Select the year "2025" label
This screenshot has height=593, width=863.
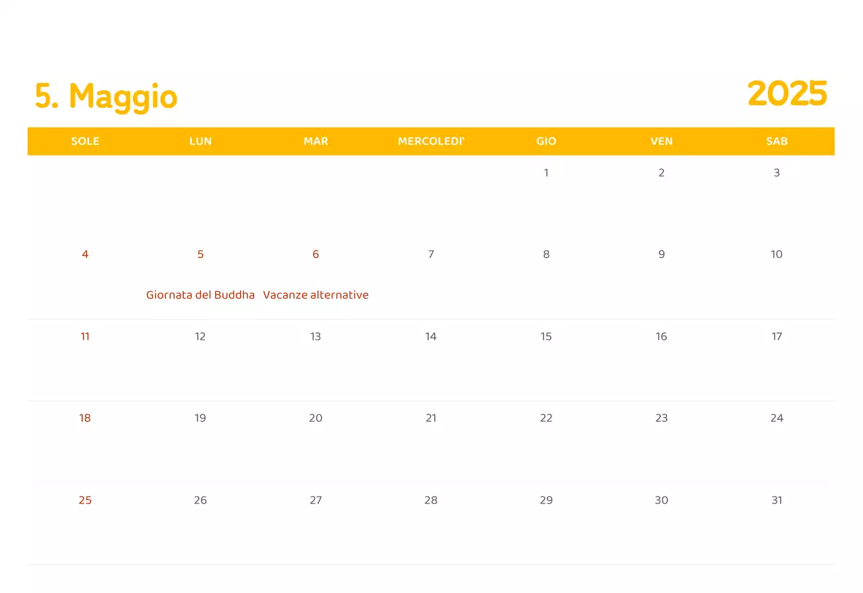click(787, 94)
